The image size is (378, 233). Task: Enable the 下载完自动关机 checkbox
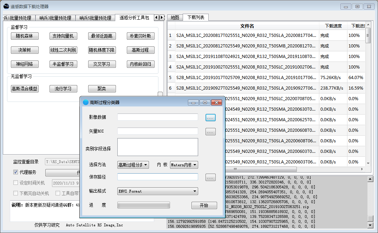pos(16,193)
